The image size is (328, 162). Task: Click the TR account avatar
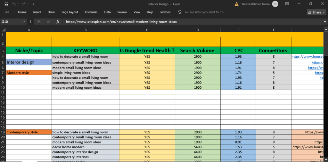point(275,4)
